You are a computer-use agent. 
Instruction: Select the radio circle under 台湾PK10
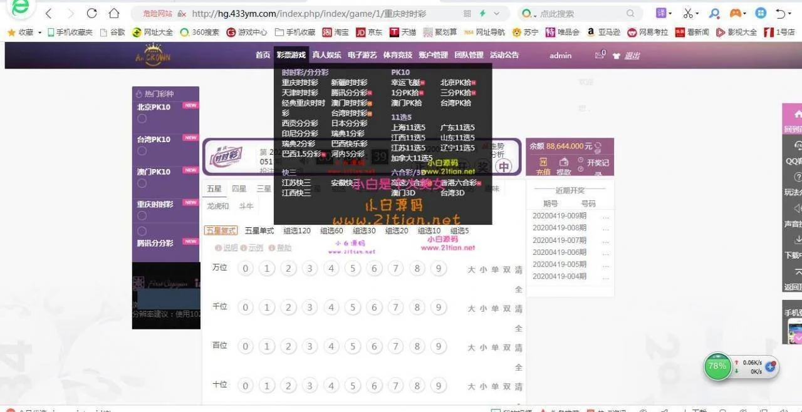coord(142,151)
